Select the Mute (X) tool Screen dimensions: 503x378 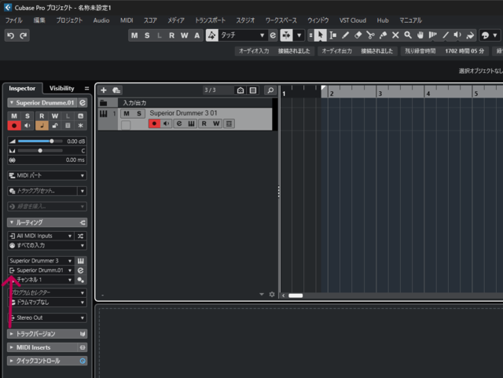(395, 35)
